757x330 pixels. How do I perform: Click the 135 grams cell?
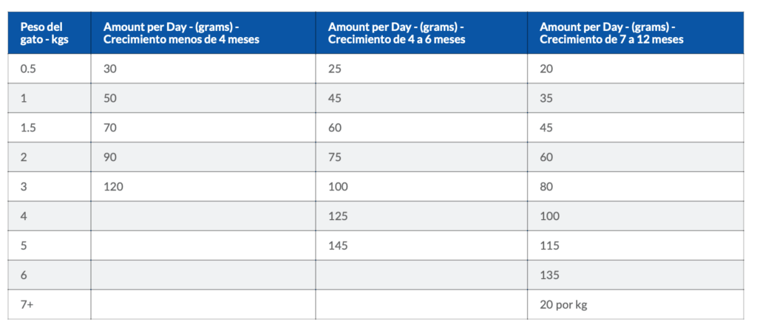635,275
